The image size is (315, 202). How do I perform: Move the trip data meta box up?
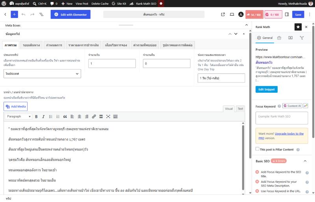pos(230,34)
